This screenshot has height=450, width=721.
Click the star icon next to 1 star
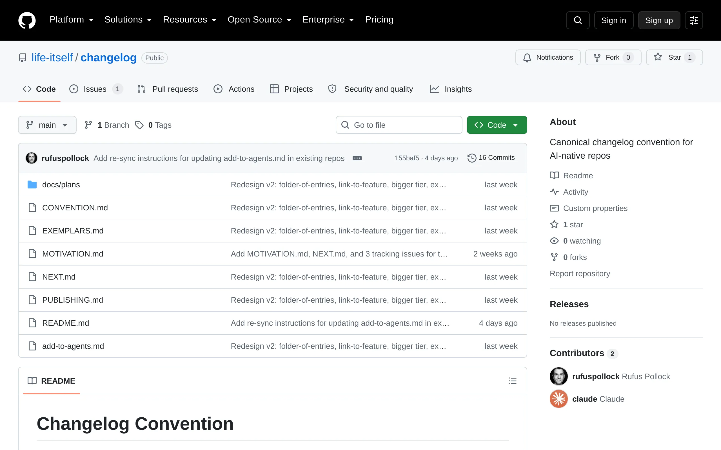coord(554,224)
